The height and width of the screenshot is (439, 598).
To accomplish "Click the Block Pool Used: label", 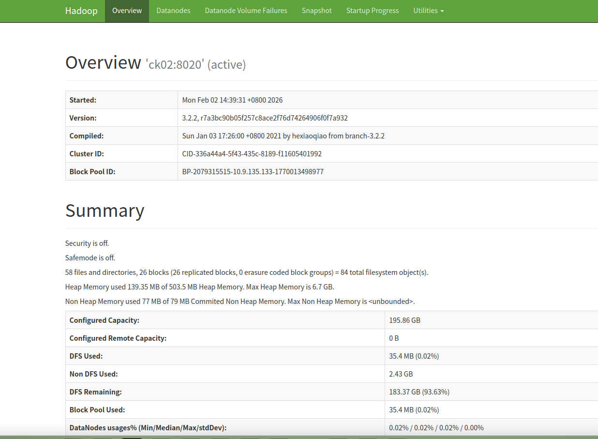I will (97, 410).
